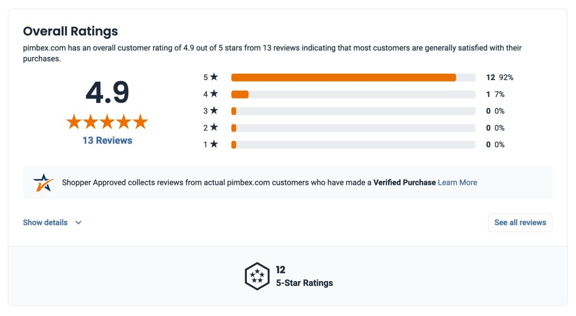Image resolution: width=576 pixels, height=316 pixels.
Task: Click the large 4.9 overall rating score
Action: [107, 92]
